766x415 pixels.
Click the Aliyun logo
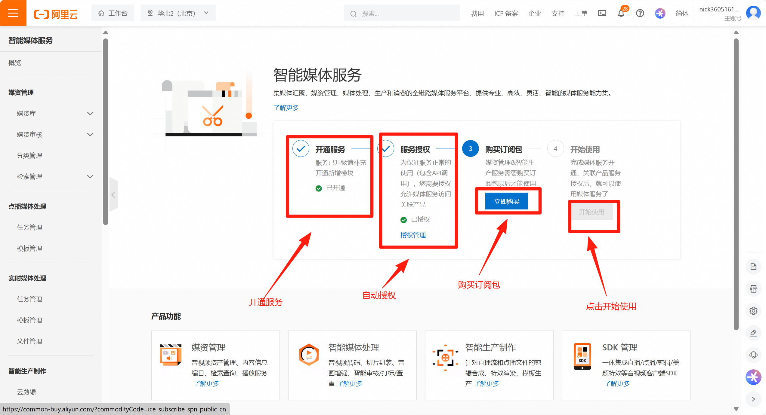tap(56, 14)
